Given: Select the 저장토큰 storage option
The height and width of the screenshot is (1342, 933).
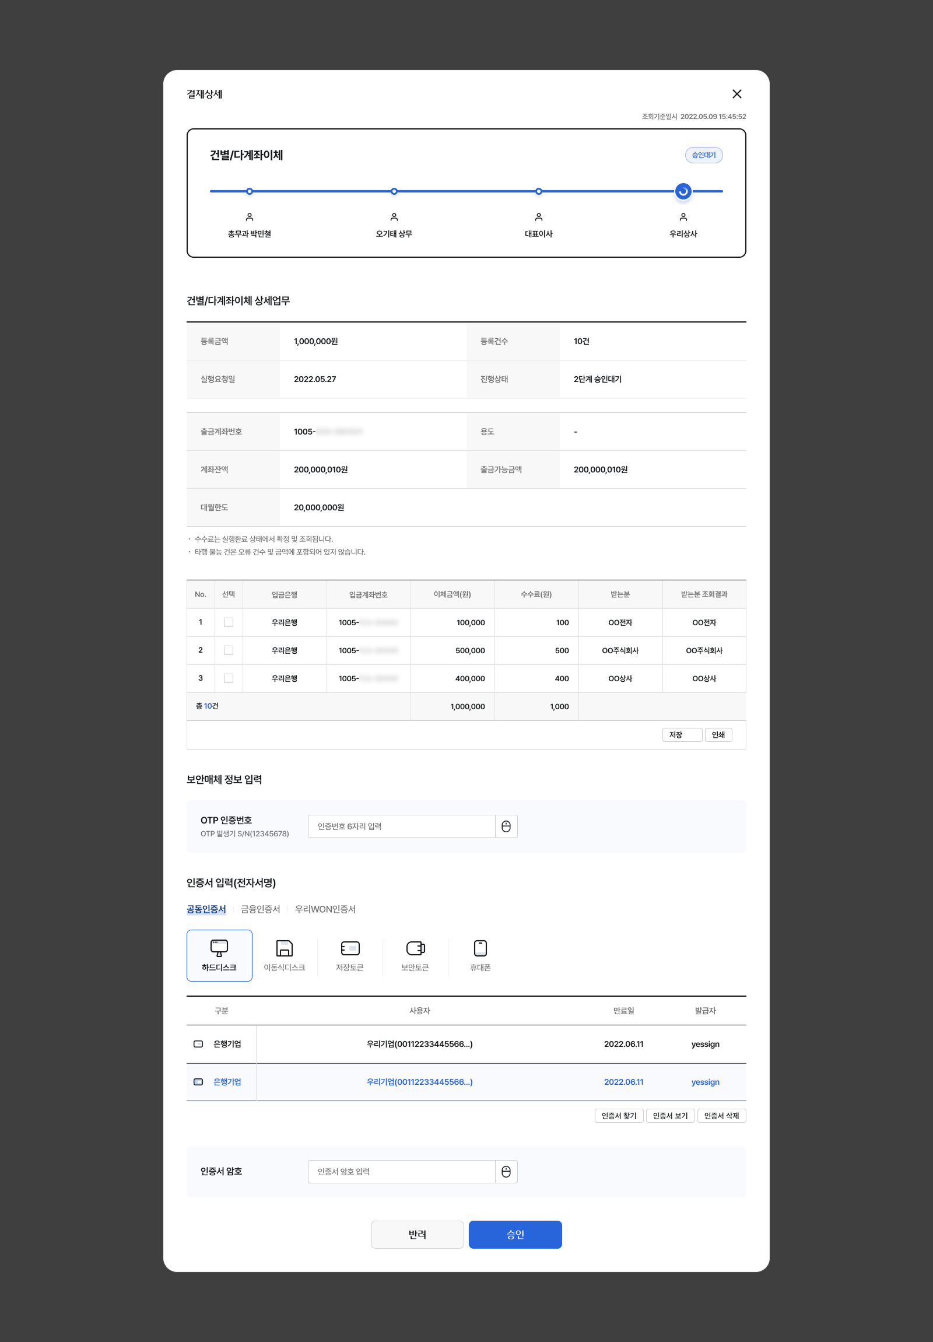Looking at the screenshot, I should [x=349, y=955].
